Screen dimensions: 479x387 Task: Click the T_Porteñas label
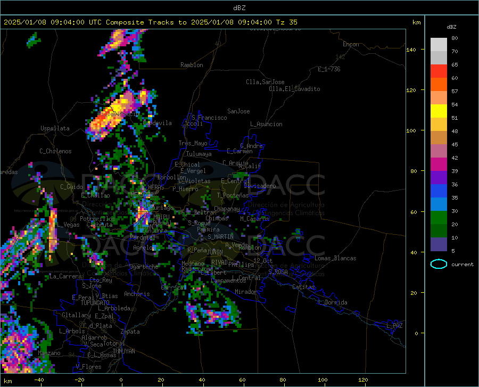(233, 195)
